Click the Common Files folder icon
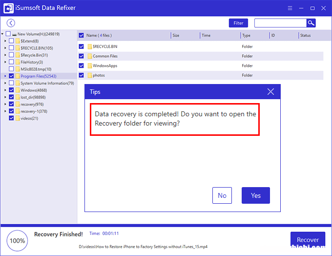 89,56
